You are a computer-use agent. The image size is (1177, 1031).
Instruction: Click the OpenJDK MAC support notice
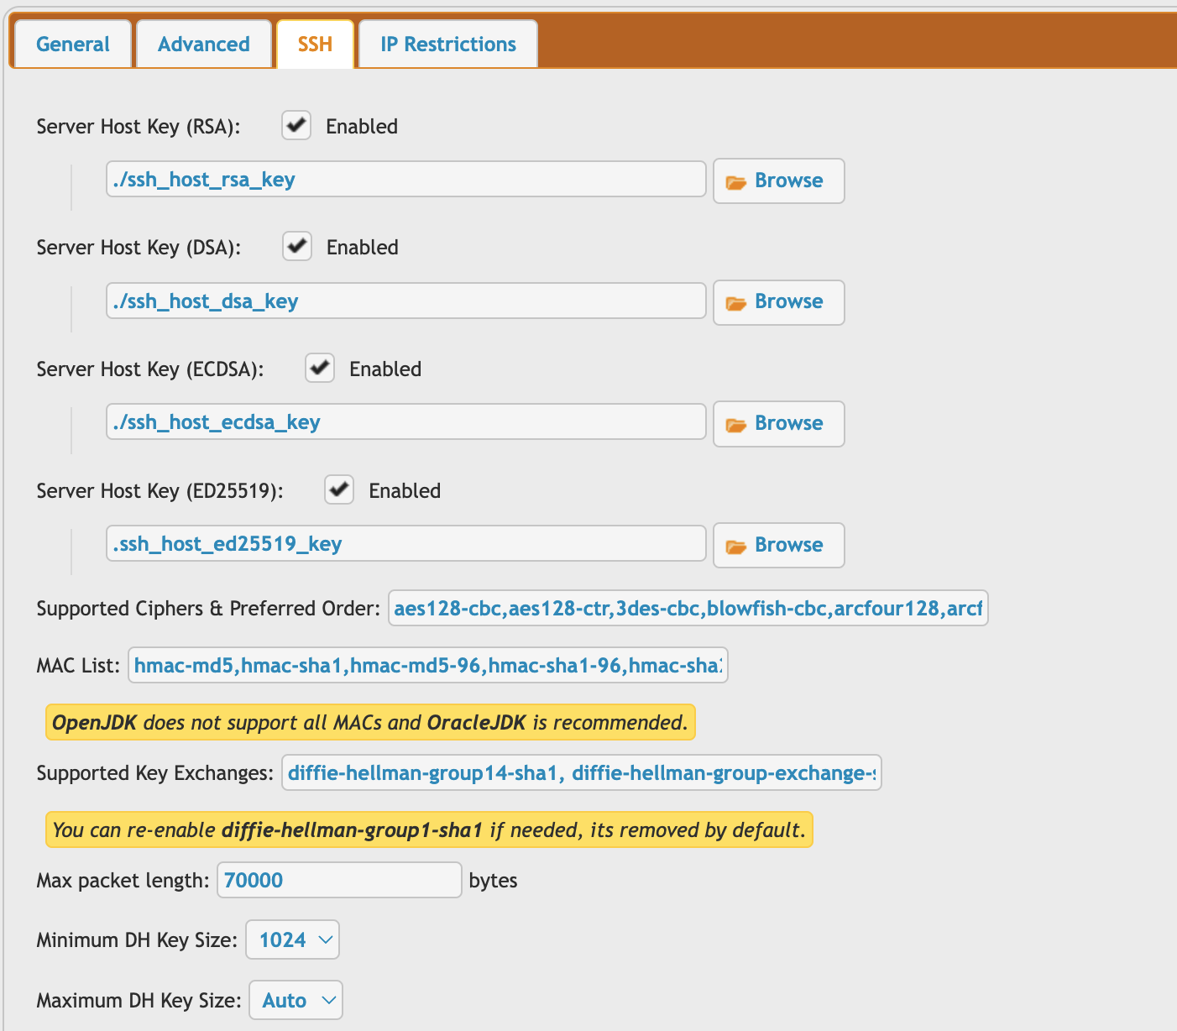[370, 722]
